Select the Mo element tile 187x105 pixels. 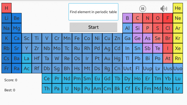click(57, 48)
